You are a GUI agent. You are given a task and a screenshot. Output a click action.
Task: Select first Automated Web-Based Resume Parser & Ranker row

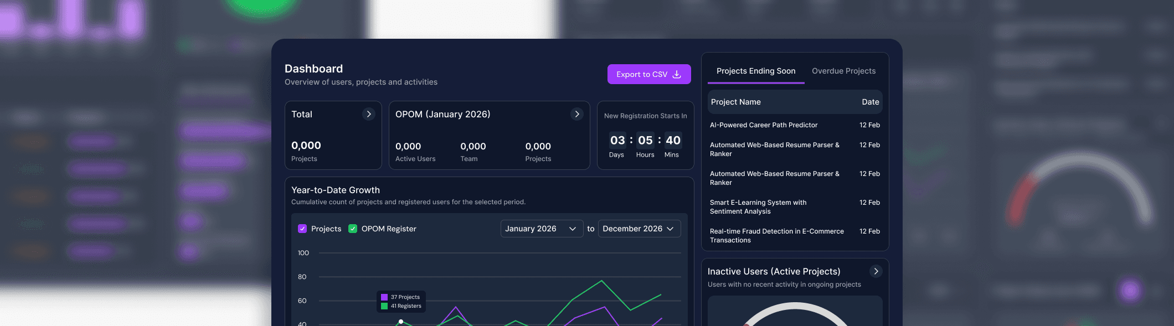tap(795, 149)
